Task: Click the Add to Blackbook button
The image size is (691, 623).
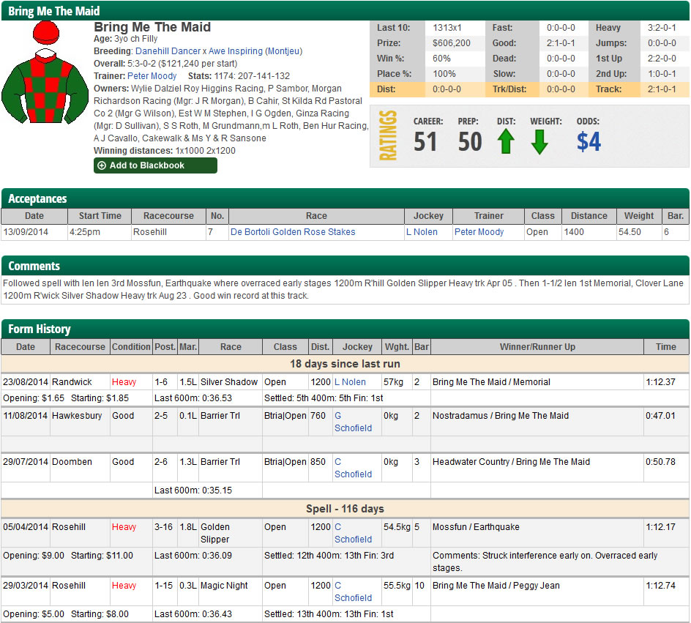Action: click(155, 165)
